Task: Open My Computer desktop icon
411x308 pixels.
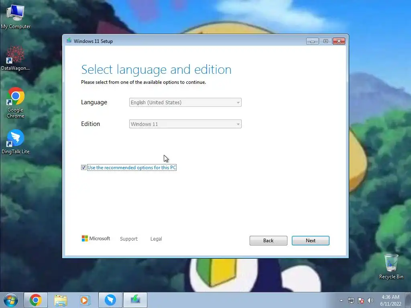Action: coord(16,17)
